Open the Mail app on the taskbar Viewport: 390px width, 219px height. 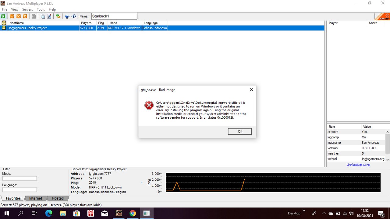pos(105,213)
